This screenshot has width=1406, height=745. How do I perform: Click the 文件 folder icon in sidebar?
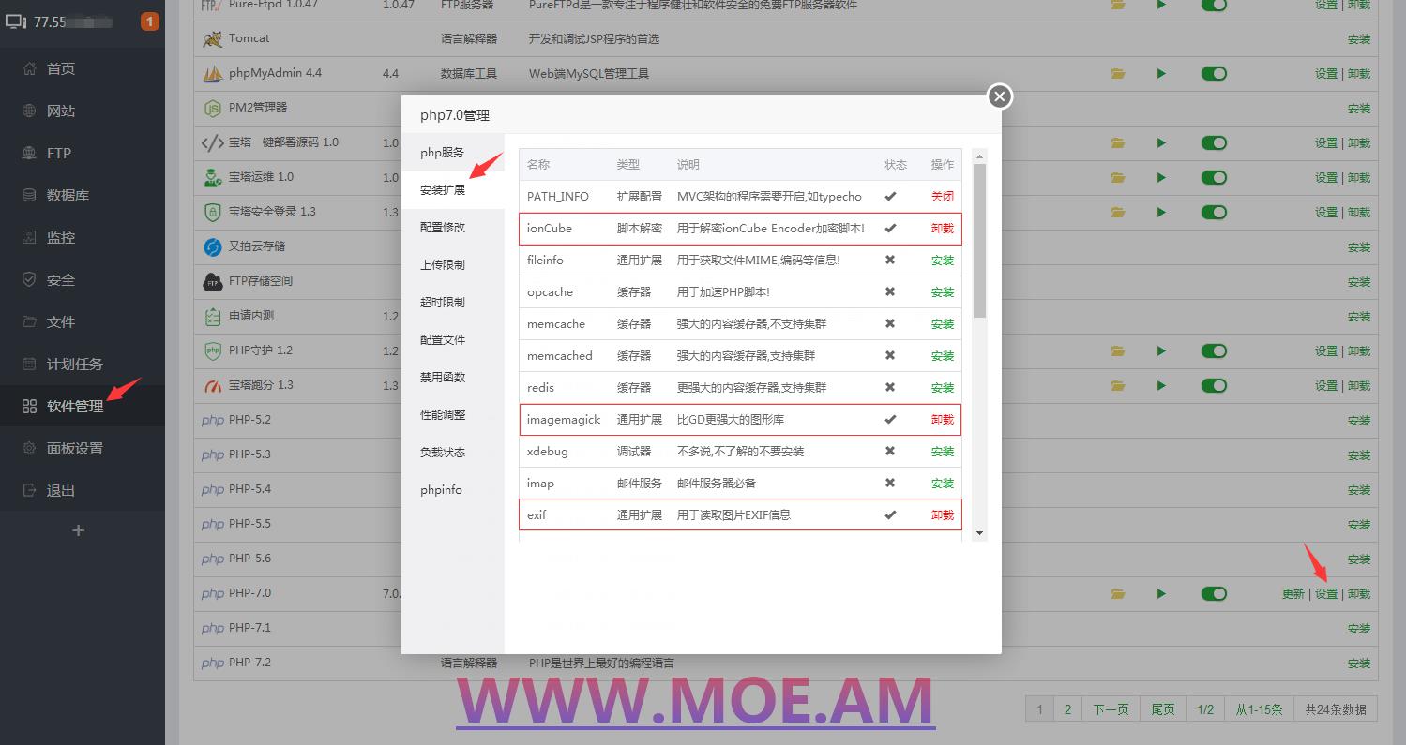tap(29, 321)
